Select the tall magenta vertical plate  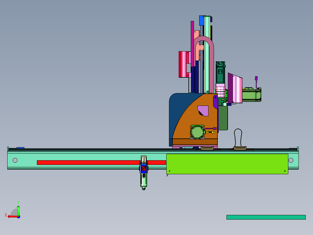(x=193, y=44)
